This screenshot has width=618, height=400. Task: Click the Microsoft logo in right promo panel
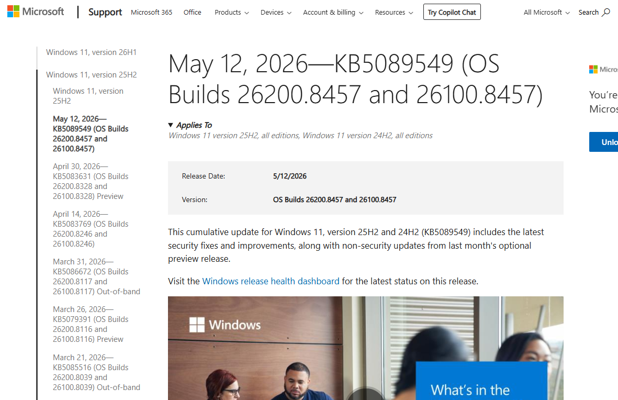tap(603, 70)
